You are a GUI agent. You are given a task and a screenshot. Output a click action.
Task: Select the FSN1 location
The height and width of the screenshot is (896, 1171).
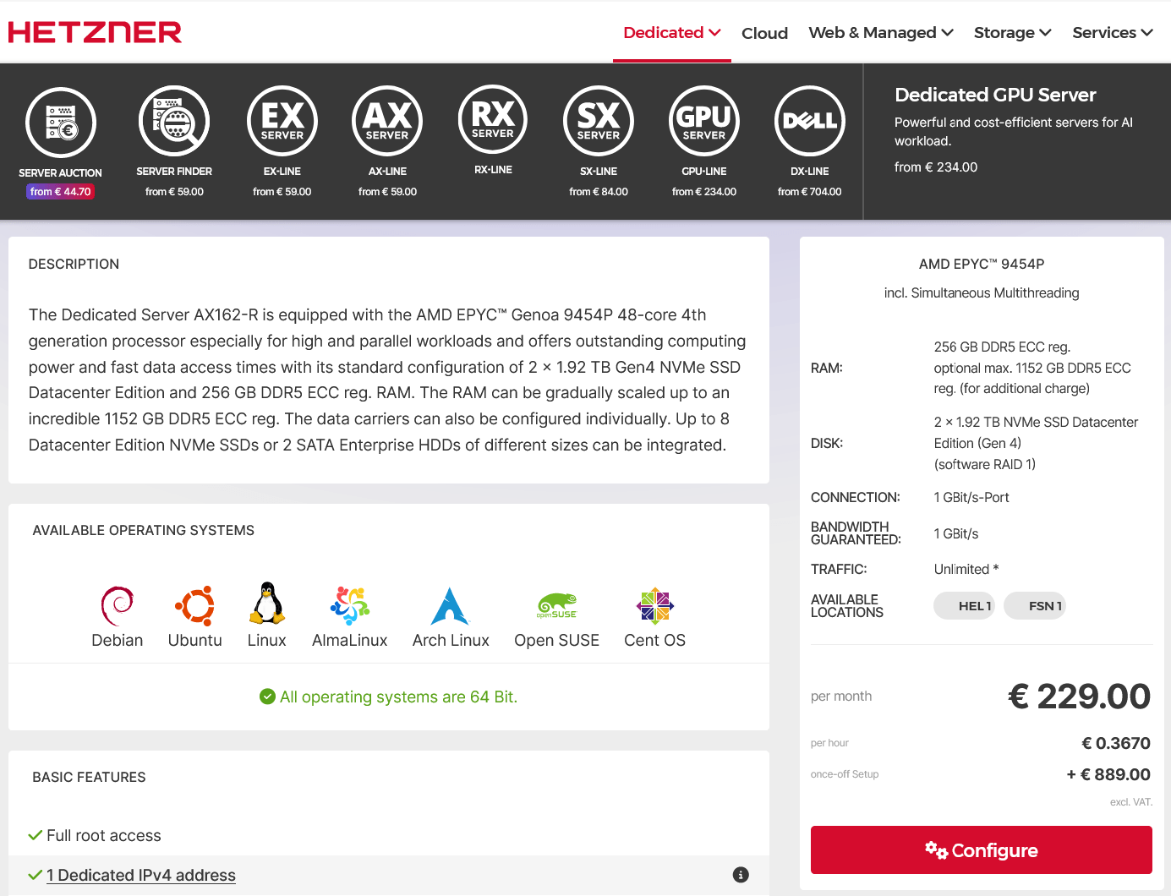[x=1035, y=606]
